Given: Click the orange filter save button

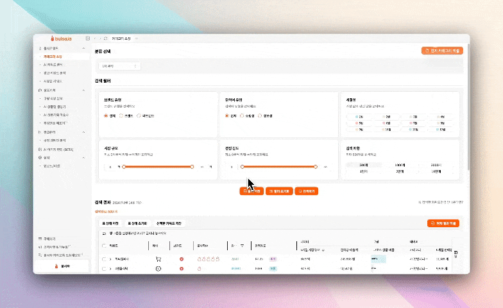Looking at the screenshot, I should pos(251,191).
